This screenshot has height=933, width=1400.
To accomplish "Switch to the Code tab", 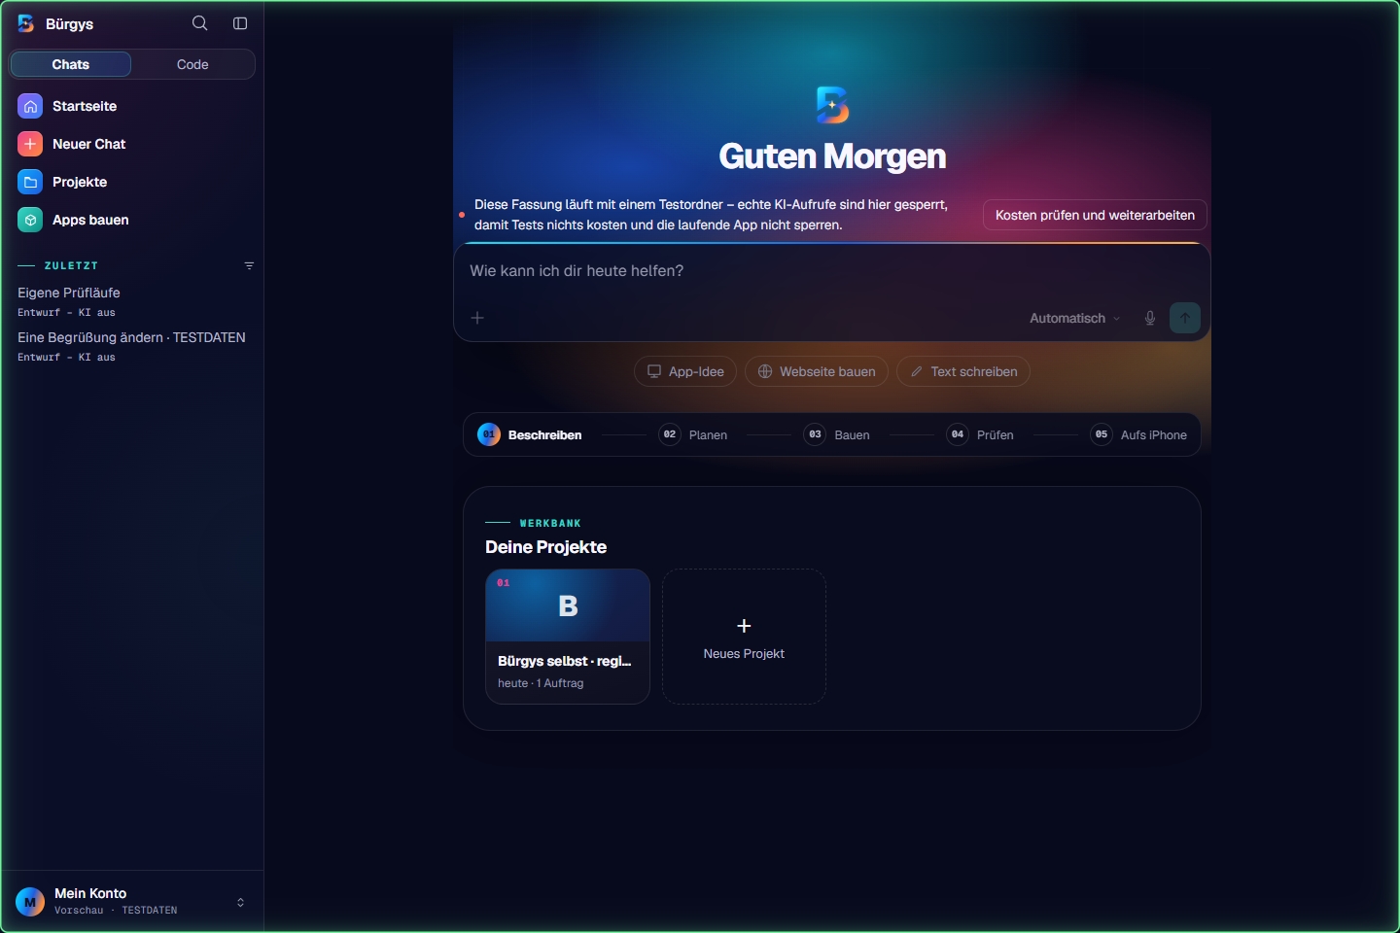I will coord(192,64).
